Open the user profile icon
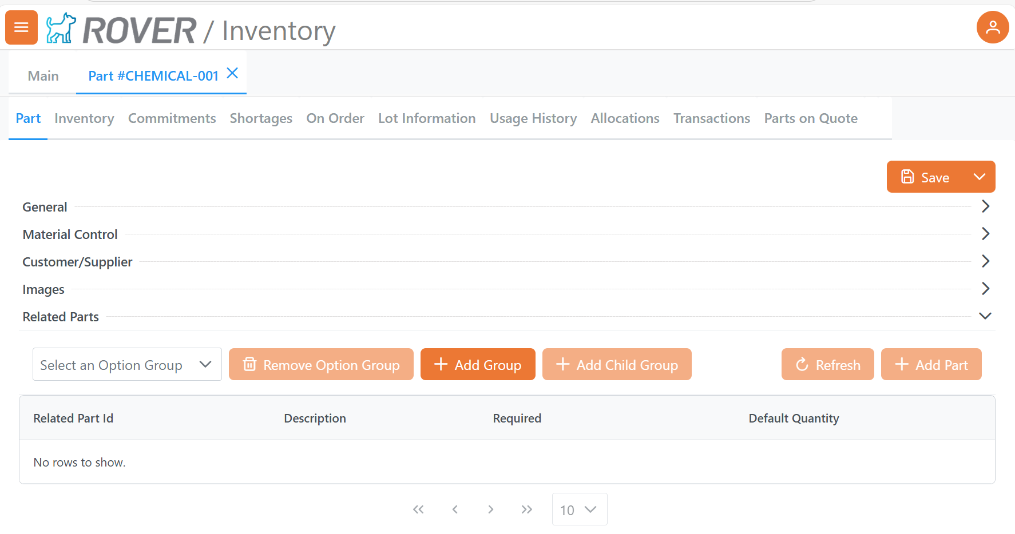This screenshot has width=1015, height=534. 992,27
